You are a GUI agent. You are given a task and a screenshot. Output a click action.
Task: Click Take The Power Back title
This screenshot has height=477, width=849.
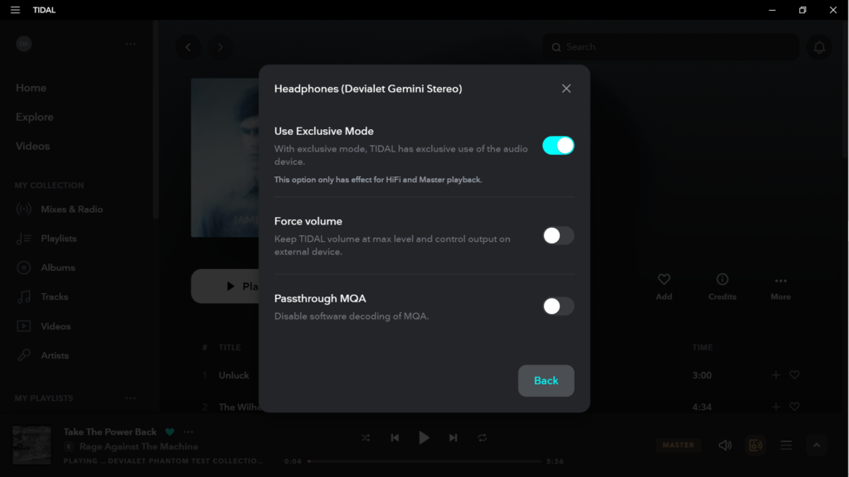tap(110, 432)
